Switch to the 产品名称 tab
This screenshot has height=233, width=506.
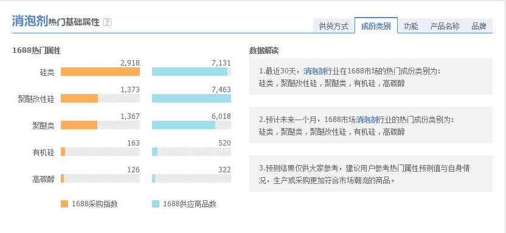(x=445, y=26)
